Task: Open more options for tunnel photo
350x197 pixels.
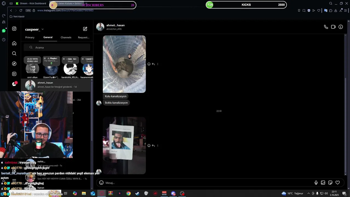Action: coord(157,64)
